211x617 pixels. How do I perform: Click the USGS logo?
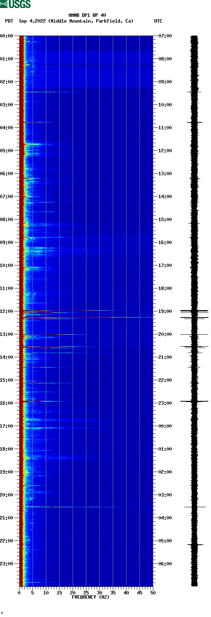(15, 4)
